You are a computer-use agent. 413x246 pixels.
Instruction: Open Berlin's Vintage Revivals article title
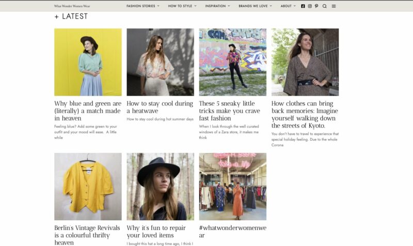pyautogui.click(x=87, y=235)
